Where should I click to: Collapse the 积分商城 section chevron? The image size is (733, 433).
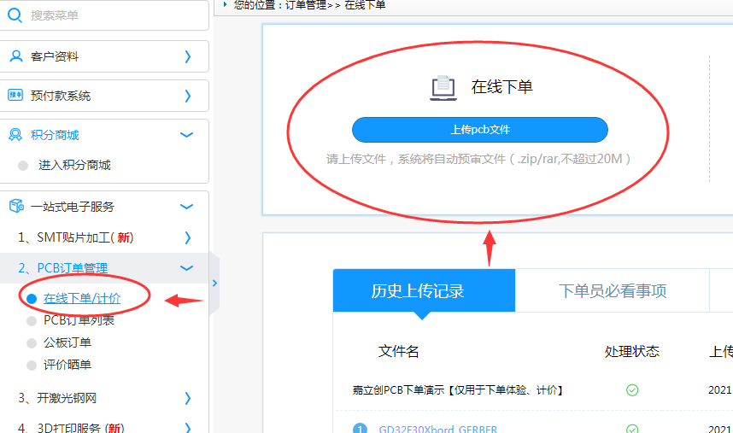point(187,135)
